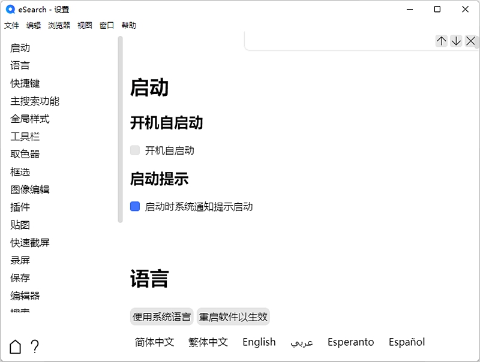Jump to 录屏 section in sidebar
The image size is (480, 362).
(x=20, y=260)
